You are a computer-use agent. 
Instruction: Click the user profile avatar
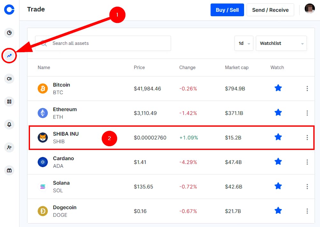(309, 9)
